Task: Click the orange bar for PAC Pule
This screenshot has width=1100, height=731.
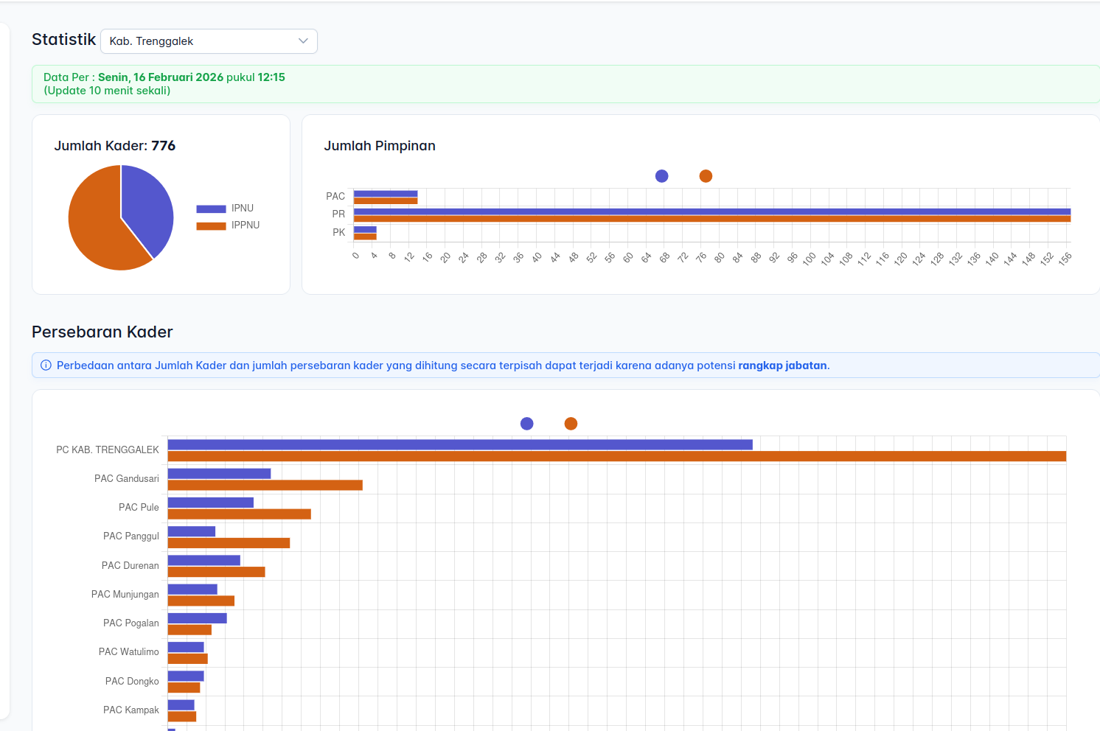Action: (239, 514)
